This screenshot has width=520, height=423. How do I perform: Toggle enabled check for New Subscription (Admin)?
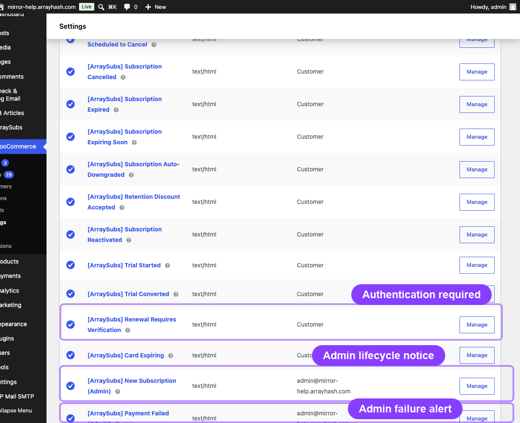point(71,386)
